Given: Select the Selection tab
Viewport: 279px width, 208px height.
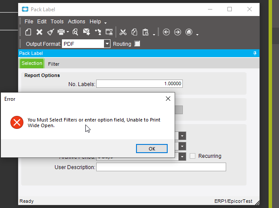Looking at the screenshot, I should (32, 64).
